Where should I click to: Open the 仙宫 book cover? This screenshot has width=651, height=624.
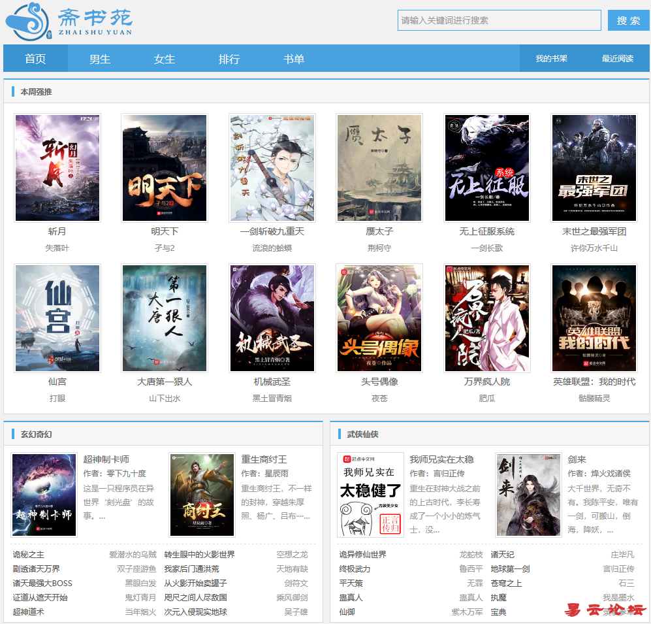pyautogui.click(x=57, y=318)
